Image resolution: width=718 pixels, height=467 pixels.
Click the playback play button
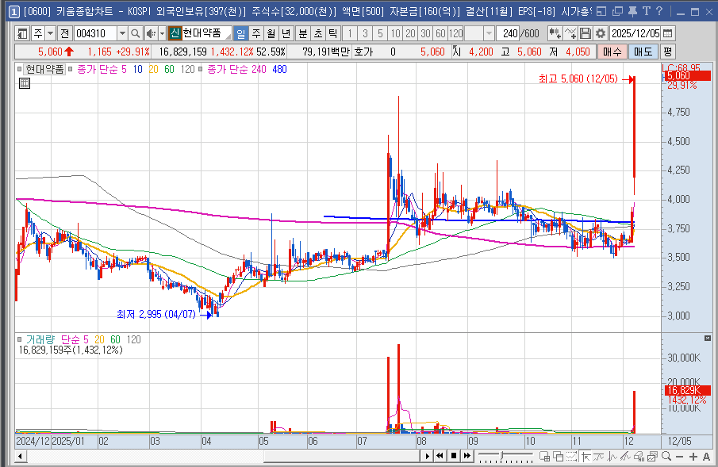click(x=427, y=456)
